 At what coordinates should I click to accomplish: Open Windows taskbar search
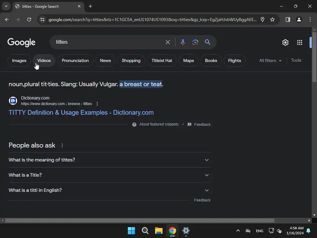coord(145,231)
